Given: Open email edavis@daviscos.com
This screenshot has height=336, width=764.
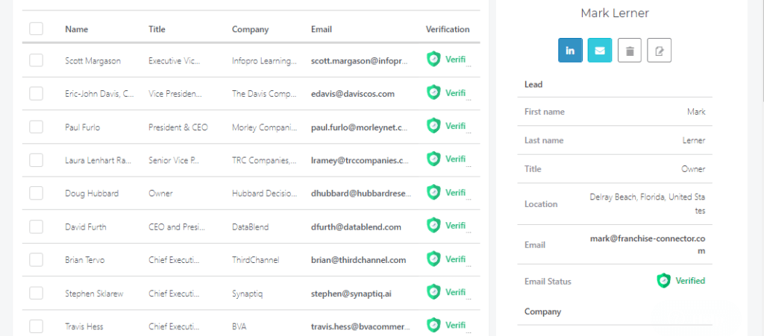Looking at the screenshot, I should point(352,94).
